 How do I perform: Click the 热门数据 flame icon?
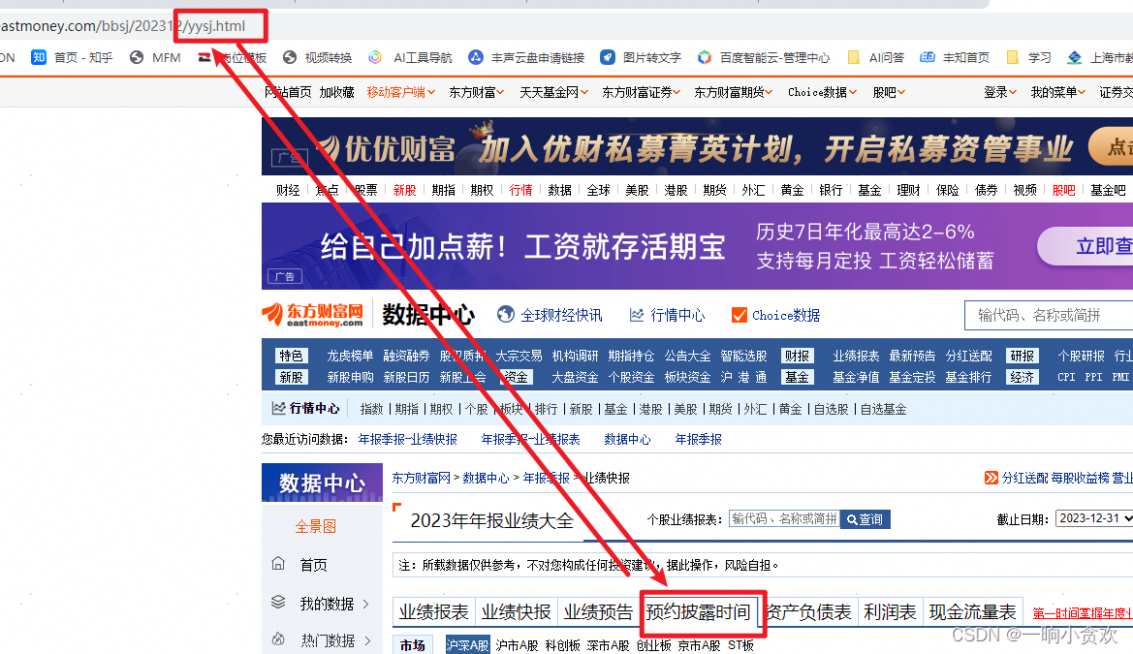278,638
